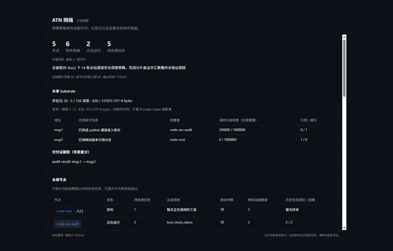The image size is (393, 251).
Task: Click the 全网累计步数 28 info line
Action: click(89, 77)
